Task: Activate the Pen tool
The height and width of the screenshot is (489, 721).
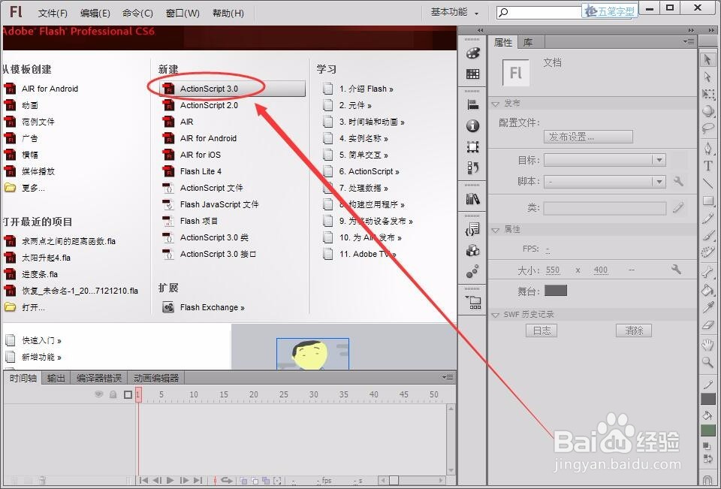Action: coord(707,149)
